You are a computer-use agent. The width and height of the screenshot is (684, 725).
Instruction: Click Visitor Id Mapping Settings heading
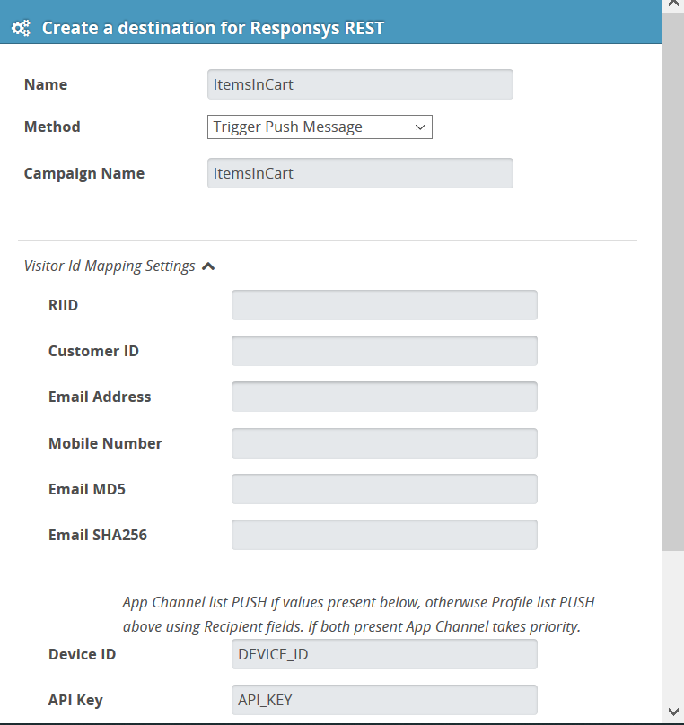tap(110, 266)
